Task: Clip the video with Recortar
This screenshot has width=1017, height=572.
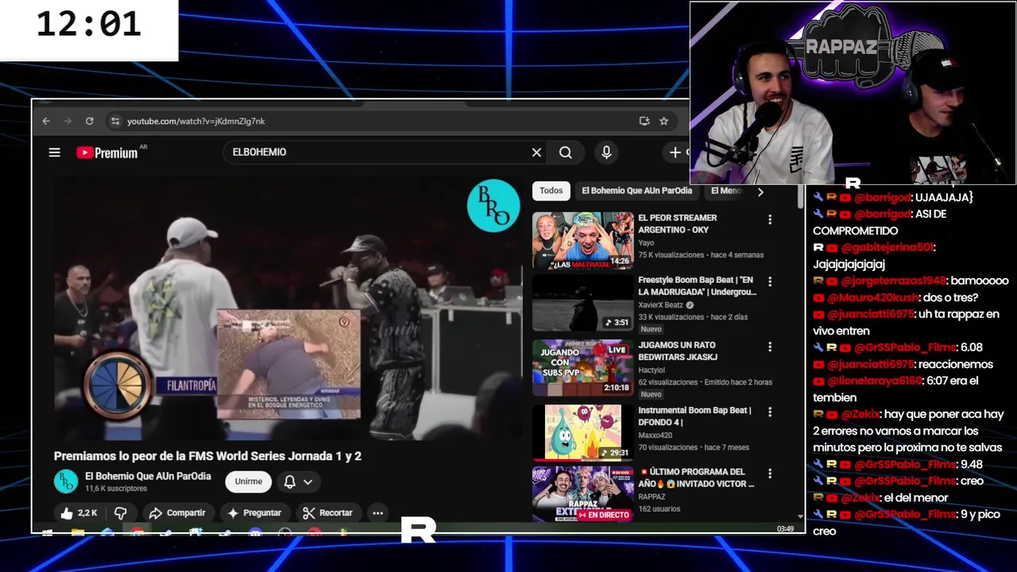Action: [x=327, y=513]
